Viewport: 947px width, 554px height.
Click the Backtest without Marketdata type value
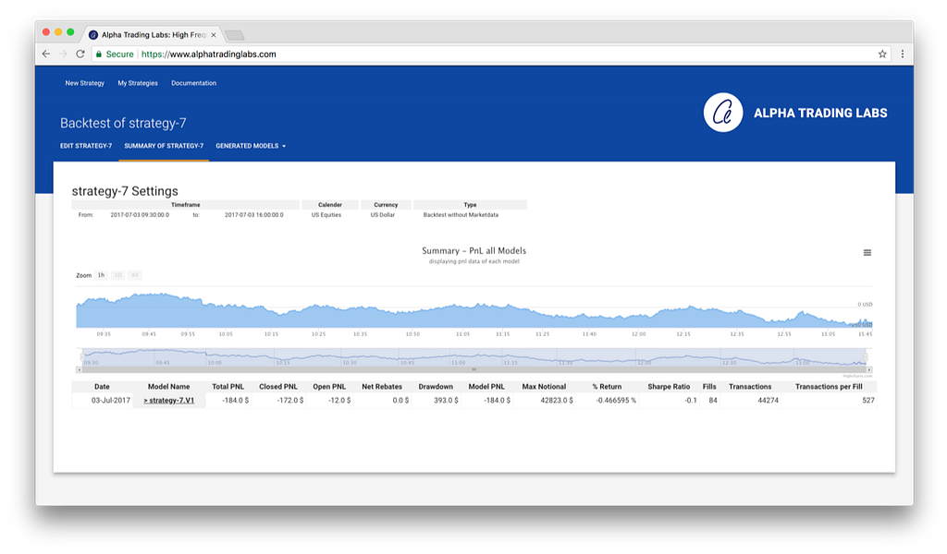461,214
